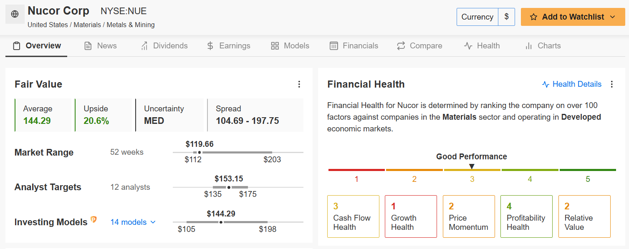
Task: Open Financial Health three-dot options menu
Action: pyautogui.click(x=612, y=84)
